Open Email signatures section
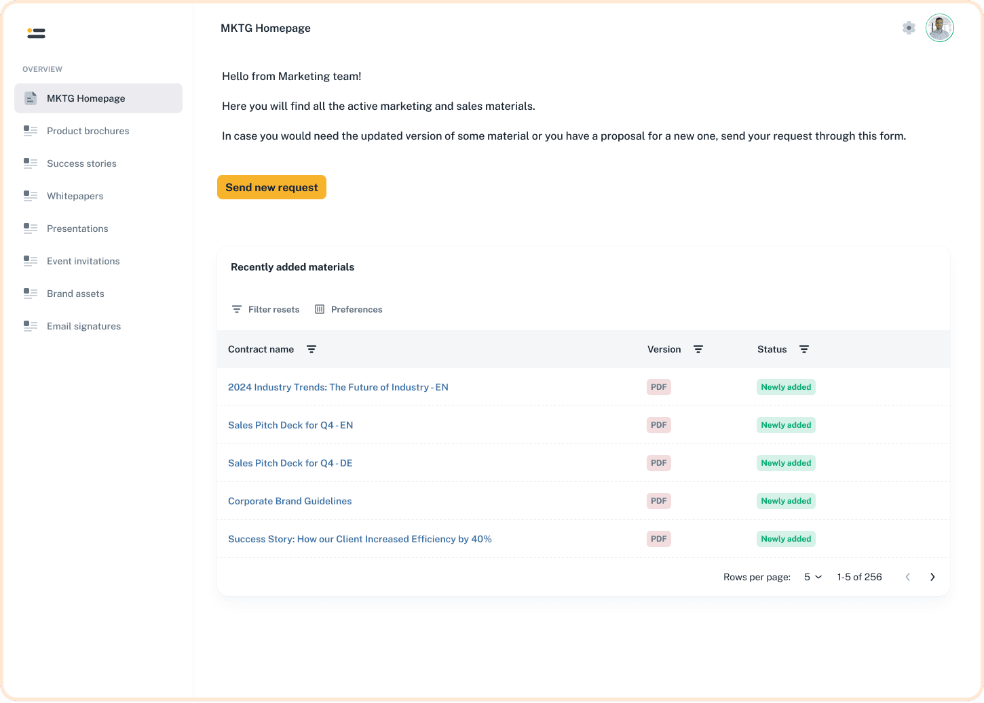 pos(98,326)
